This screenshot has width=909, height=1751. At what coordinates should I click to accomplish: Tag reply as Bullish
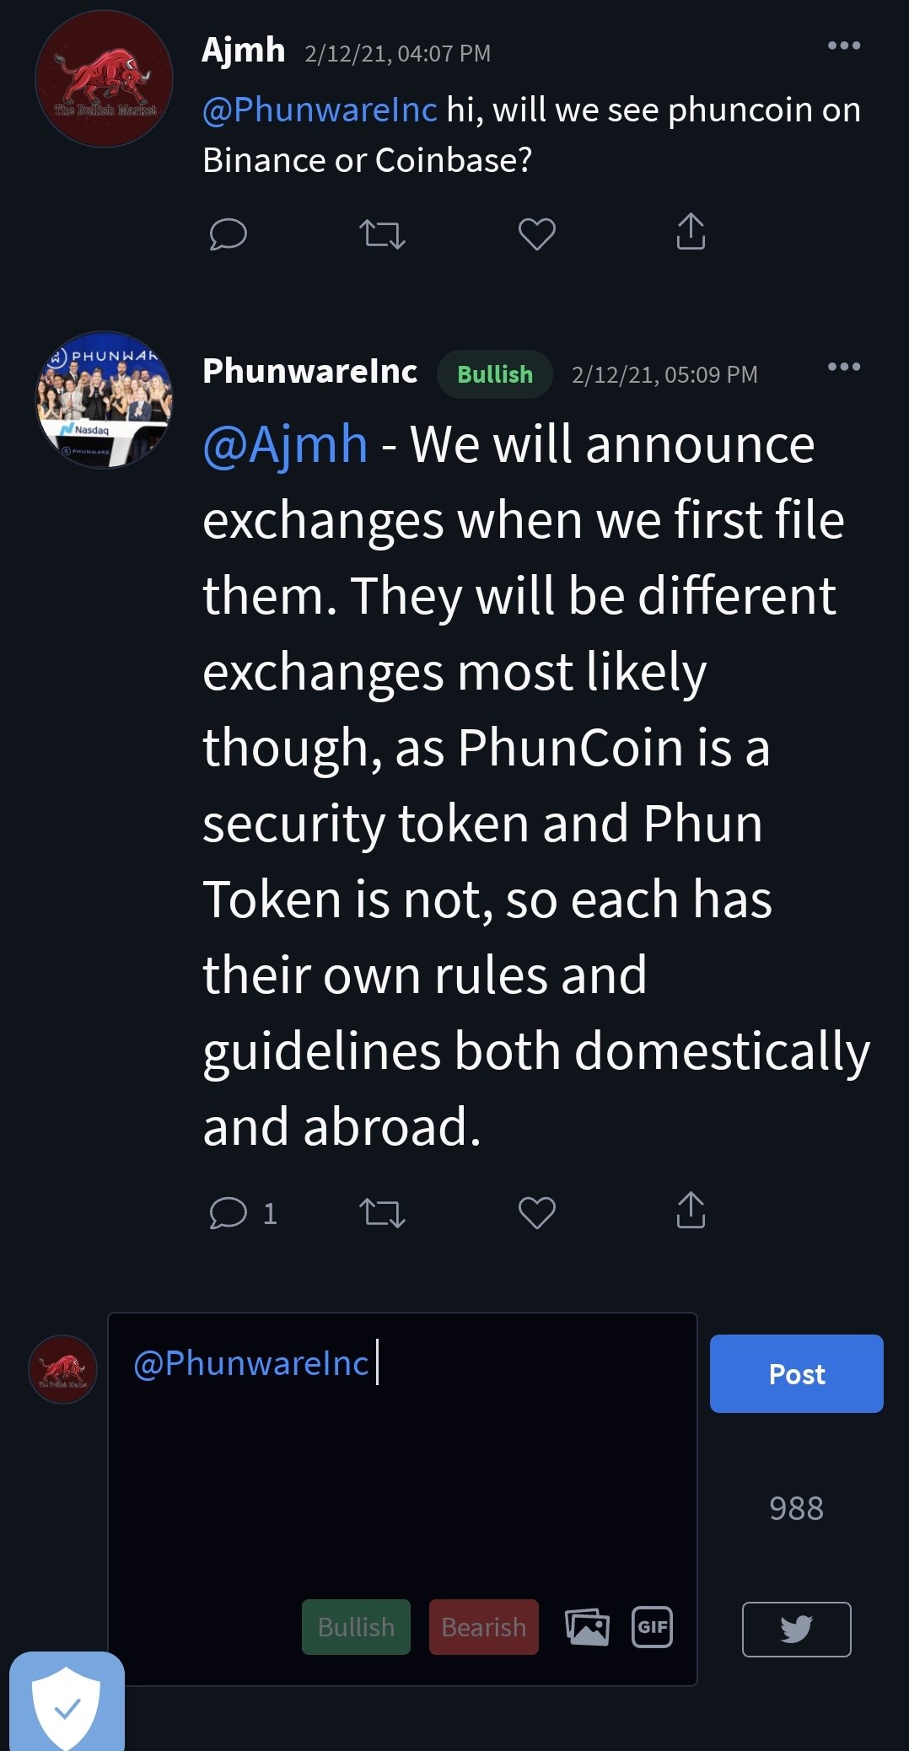(356, 1626)
